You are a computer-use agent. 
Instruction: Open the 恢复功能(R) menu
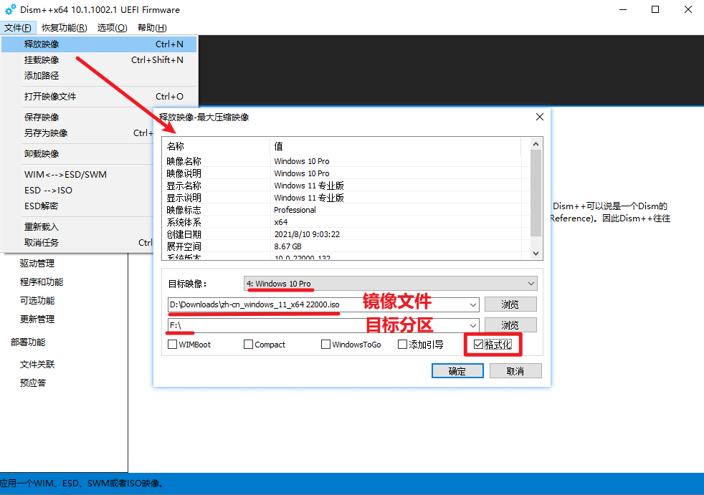[x=64, y=27]
